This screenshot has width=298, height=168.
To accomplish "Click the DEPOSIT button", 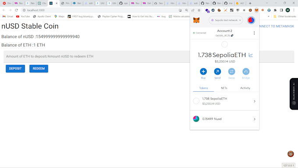I will click(15, 68).
